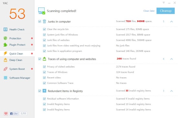Uncheck Clear the recycle bin
This screenshot has height=118, width=178.
(44, 29)
